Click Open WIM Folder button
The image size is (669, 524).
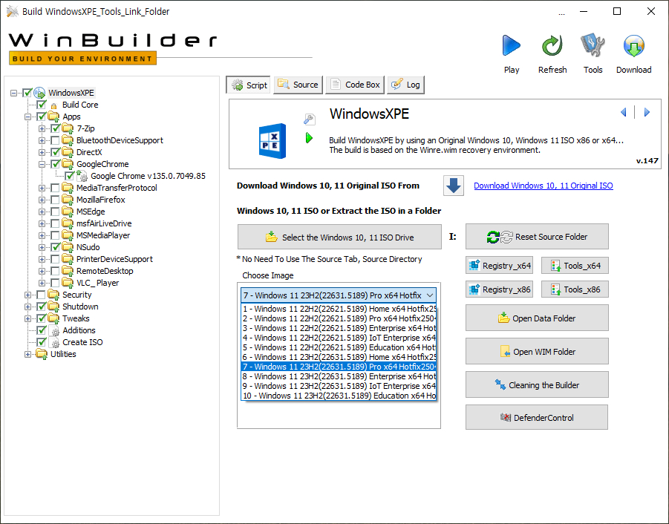pos(537,352)
